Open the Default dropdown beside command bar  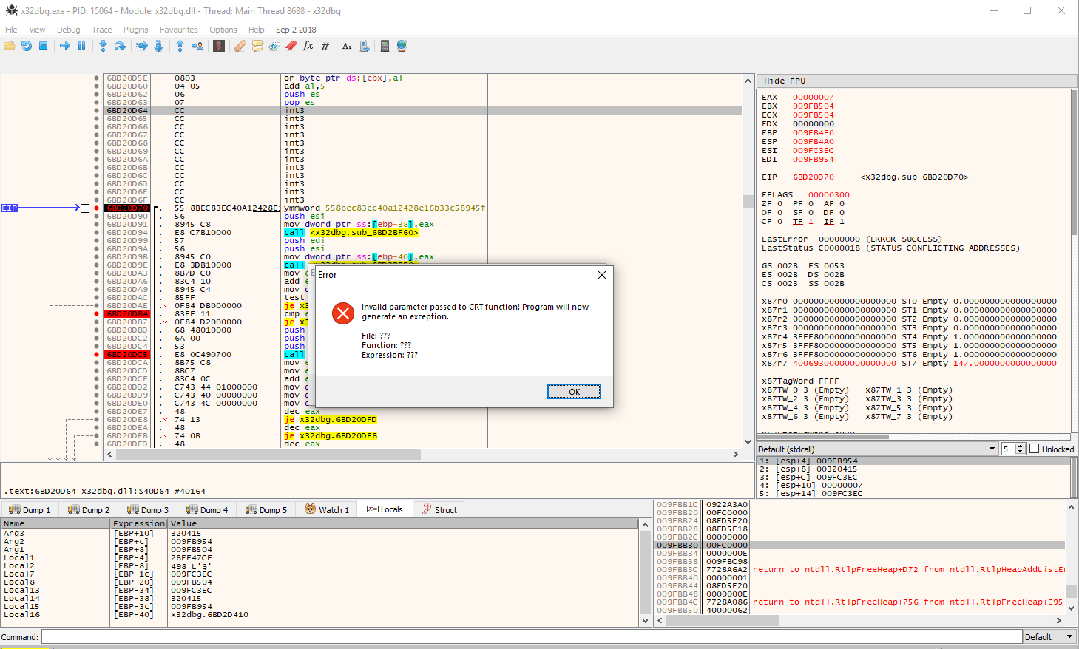1049,636
